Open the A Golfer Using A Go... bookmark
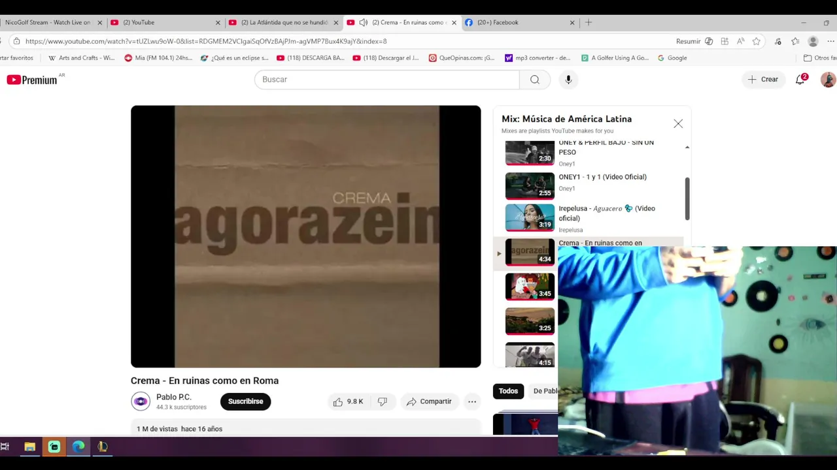The height and width of the screenshot is (470, 837). click(x=615, y=57)
